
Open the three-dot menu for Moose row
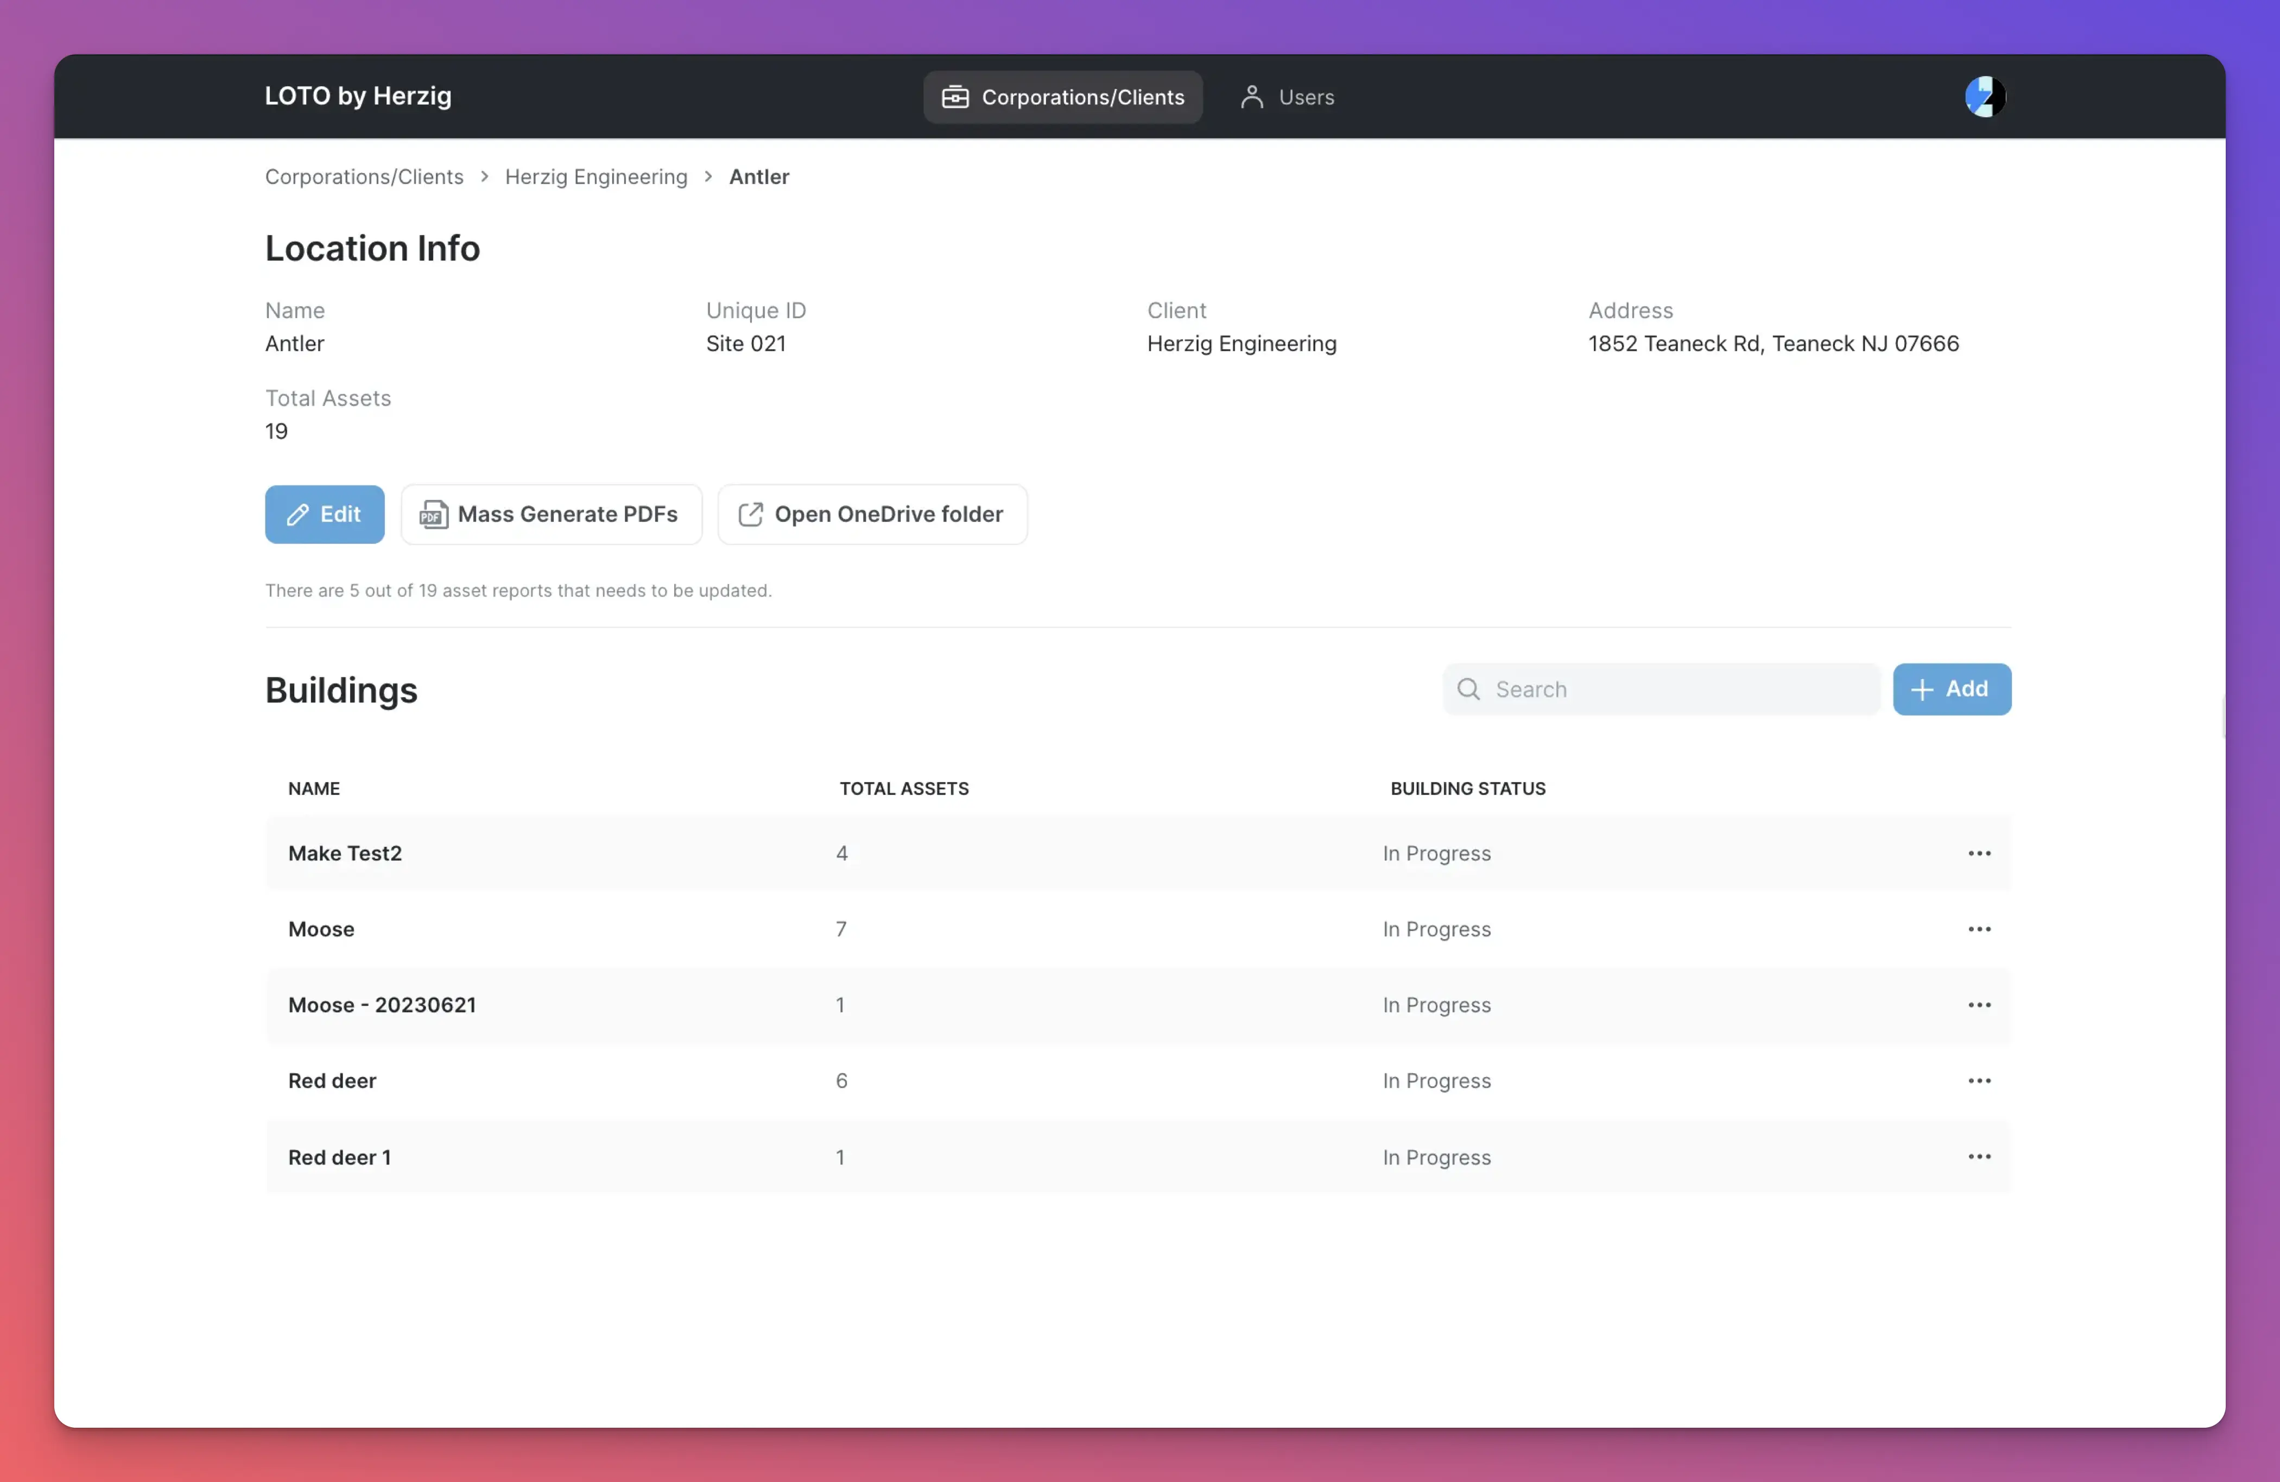click(x=1979, y=928)
